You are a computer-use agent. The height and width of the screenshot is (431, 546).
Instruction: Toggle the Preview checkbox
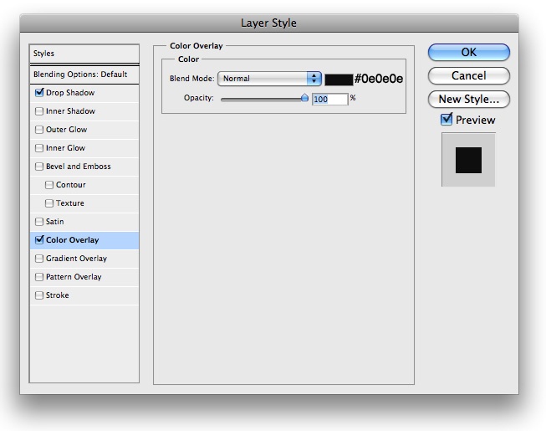pyautogui.click(x=446, y=120)
